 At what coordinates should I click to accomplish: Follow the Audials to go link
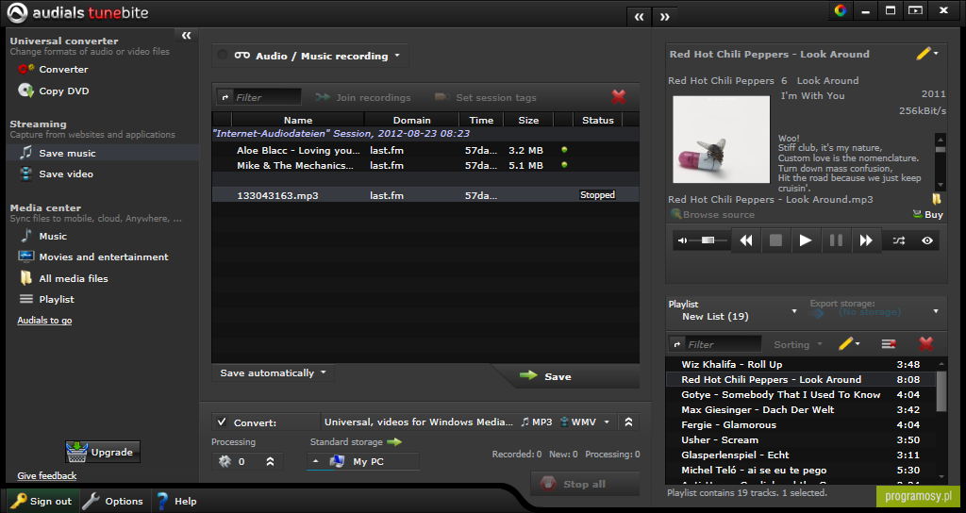44,321
